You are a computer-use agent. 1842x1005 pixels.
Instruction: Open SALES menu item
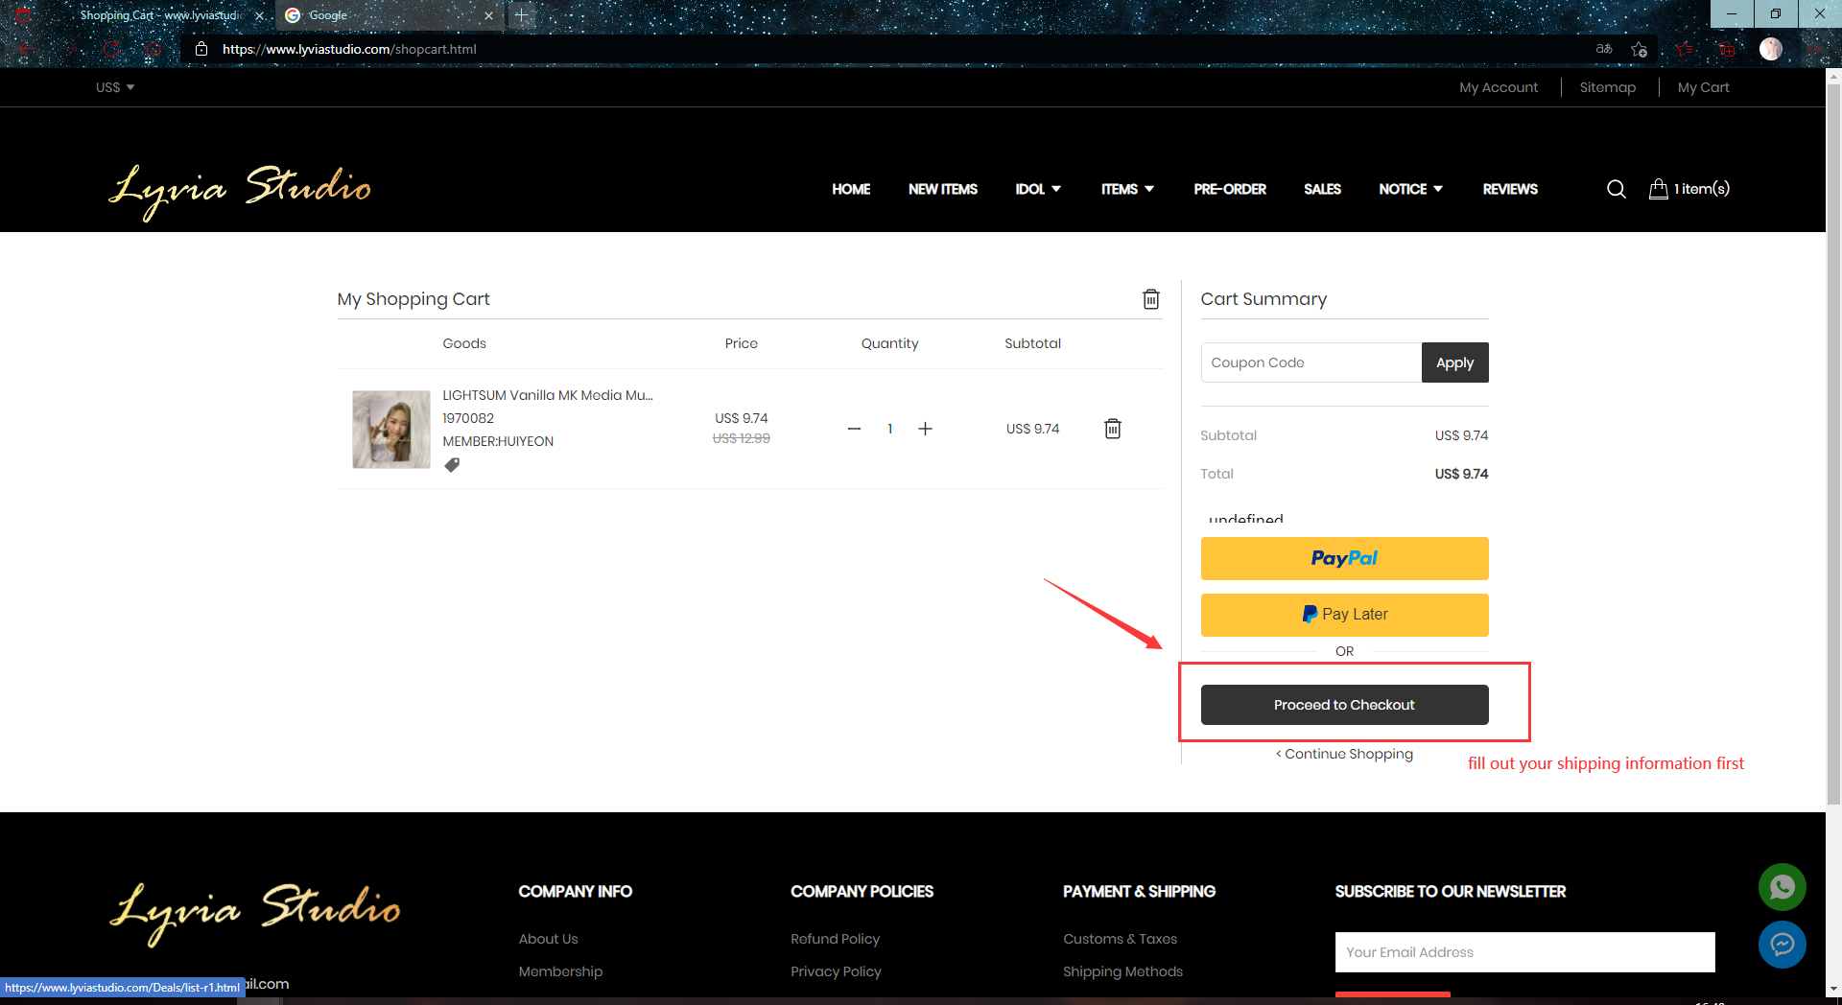click(x=1322, y=189)
